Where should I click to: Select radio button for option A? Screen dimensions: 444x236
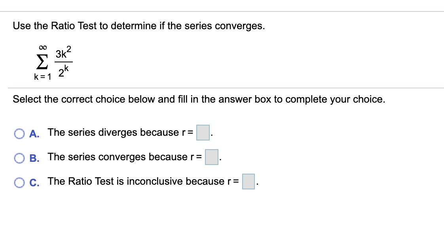pyautogui.click(x=19, y=133)
